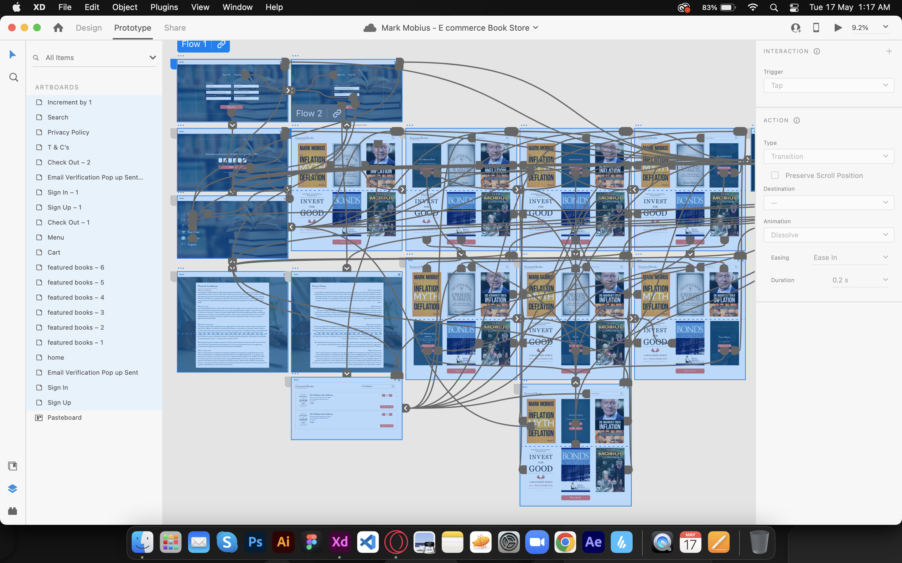902x563 pixels.
Task: Switch to the Design tab
Action: click(89, 28)
